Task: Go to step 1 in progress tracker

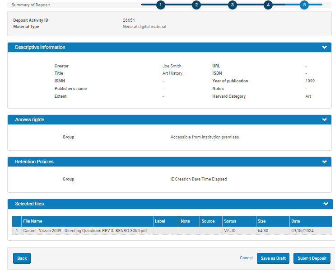Action: click(x=160, y=5)
